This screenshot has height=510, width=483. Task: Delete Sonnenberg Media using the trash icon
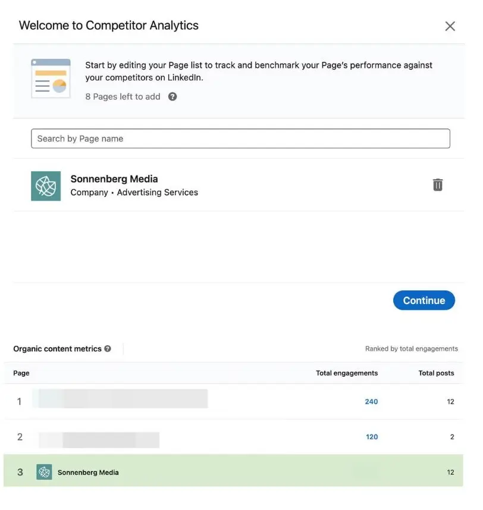coord(438,184)
